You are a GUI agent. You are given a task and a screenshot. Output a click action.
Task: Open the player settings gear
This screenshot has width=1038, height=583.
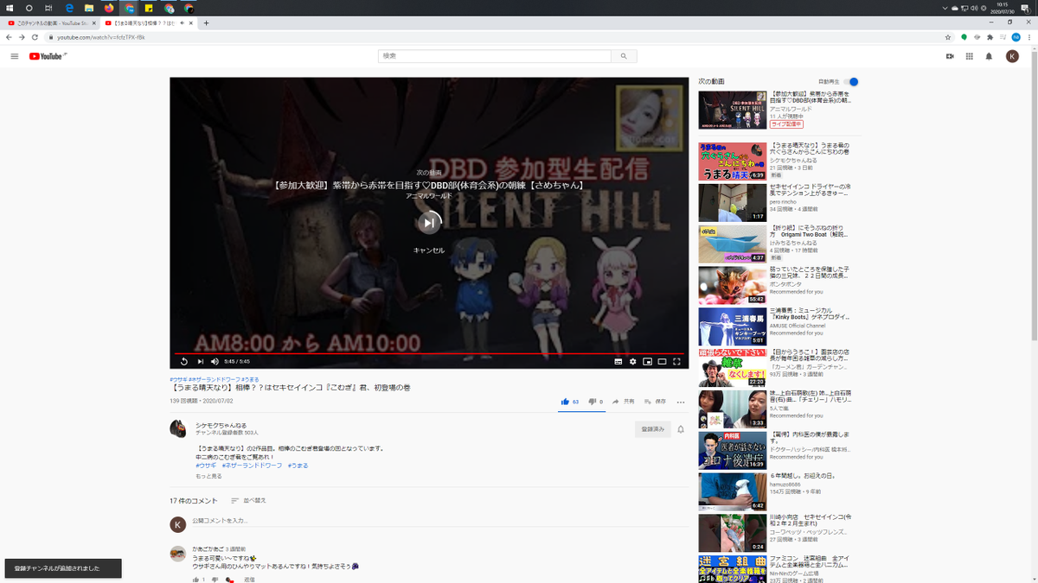click(x=632, y=361)
